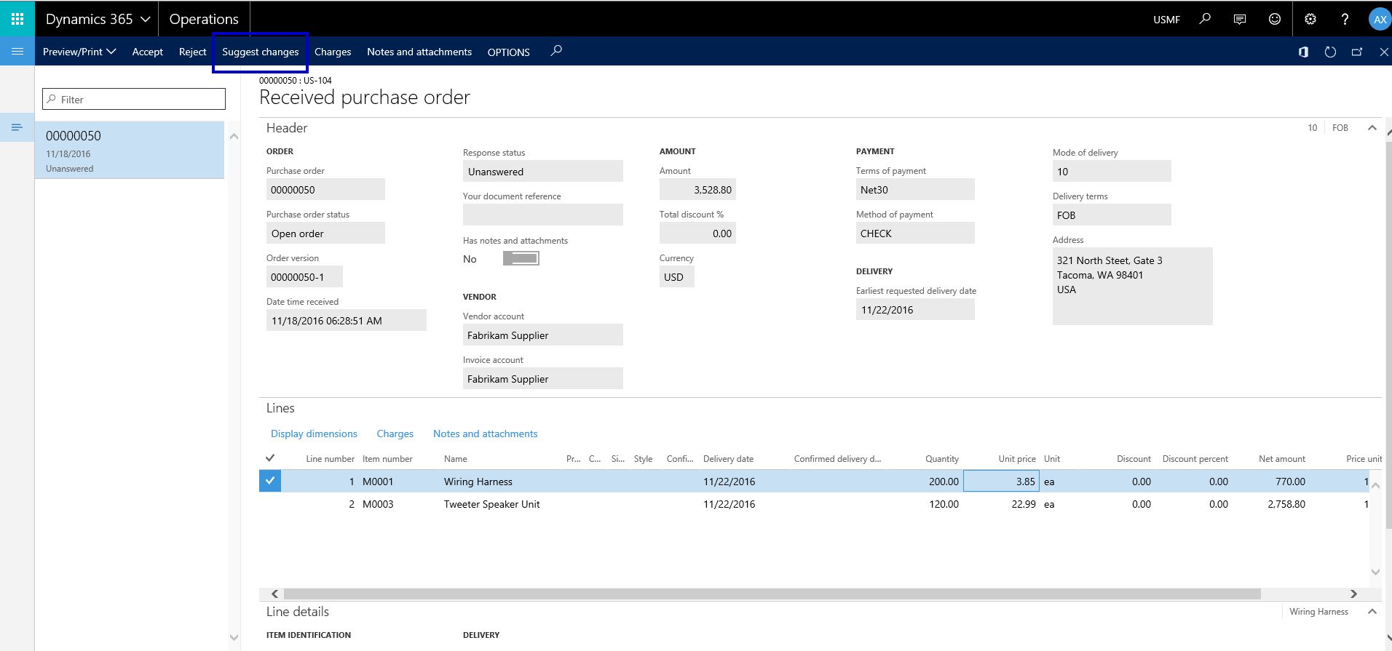This screenshot has height=651, width=1392.
Task: Toggle Has notes and attachments switch
Action: pos(521,259)
